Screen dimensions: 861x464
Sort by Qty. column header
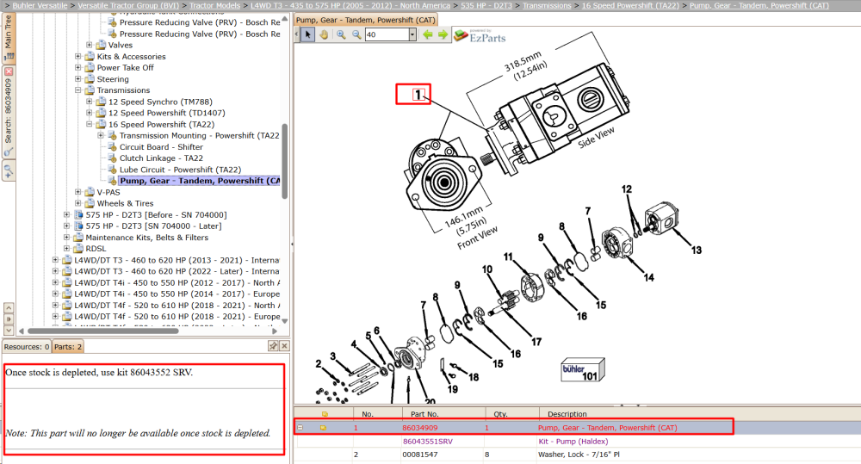click(513, 414)
